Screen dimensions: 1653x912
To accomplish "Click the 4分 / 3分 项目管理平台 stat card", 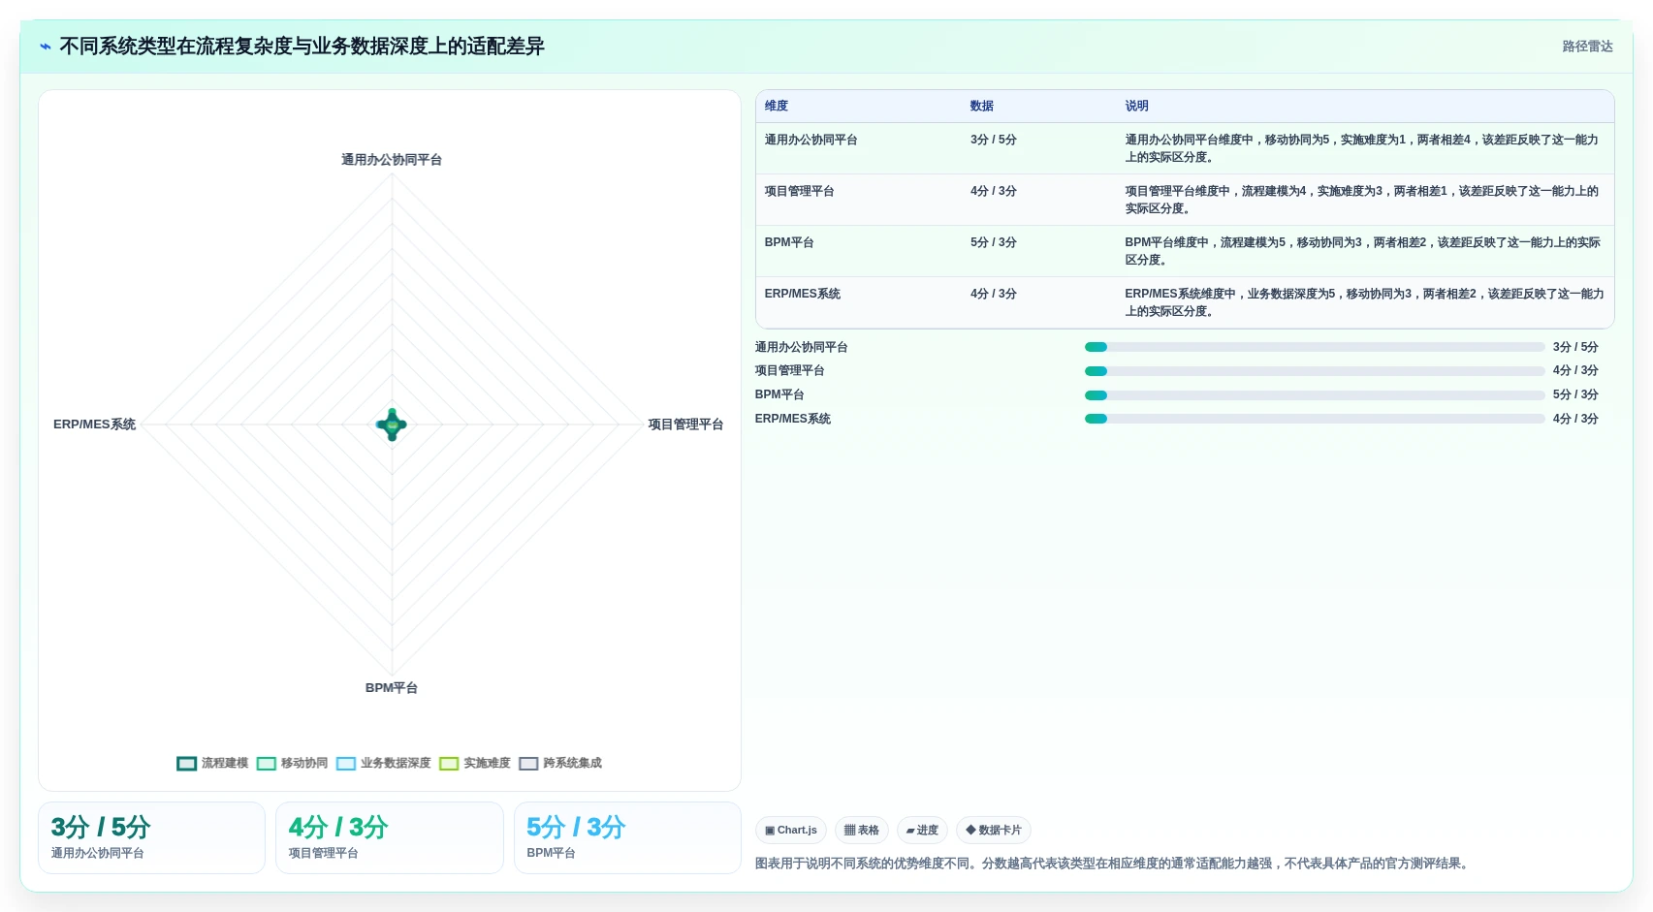I will pos(390,838).
